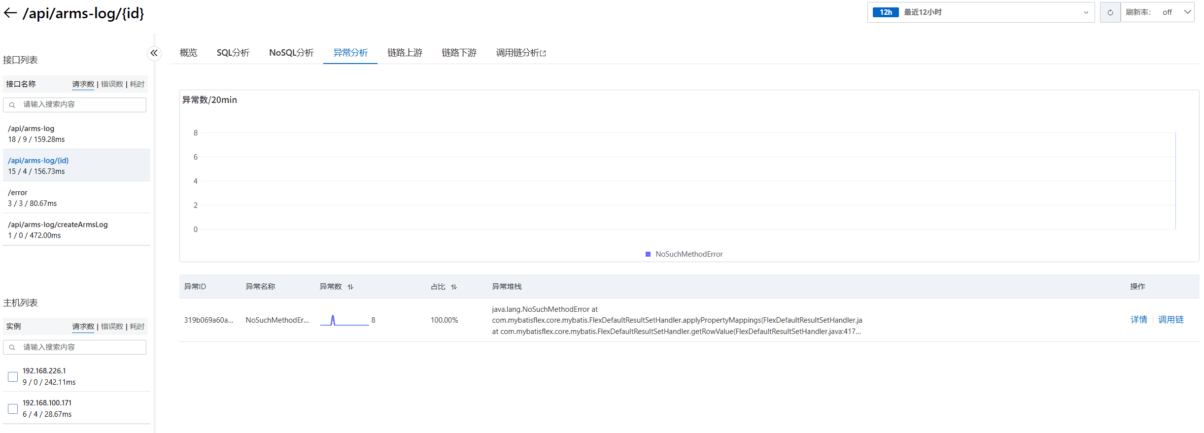Screen dimensions: 1204x433
Task: Collapse the sidebar with double chevron icon
Action: click(x=154, y=53)
